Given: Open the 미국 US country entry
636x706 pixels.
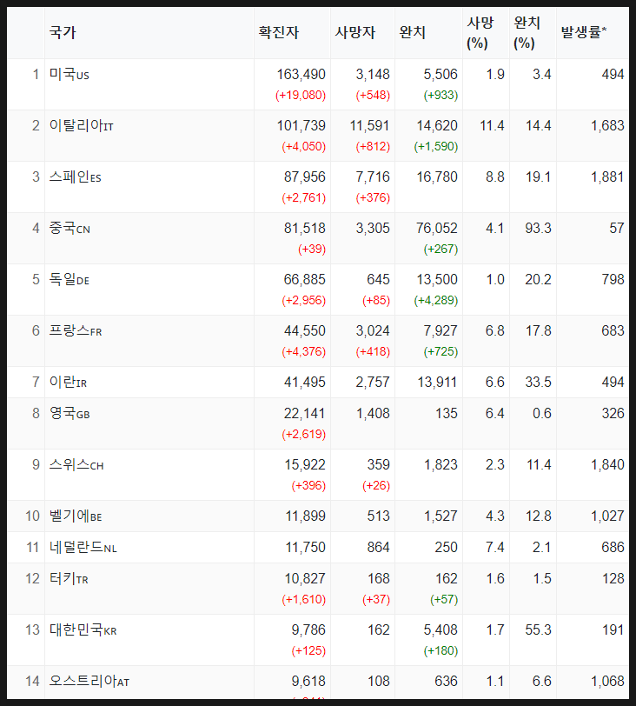Looking at the screenshot, I should tap(70, 74).
